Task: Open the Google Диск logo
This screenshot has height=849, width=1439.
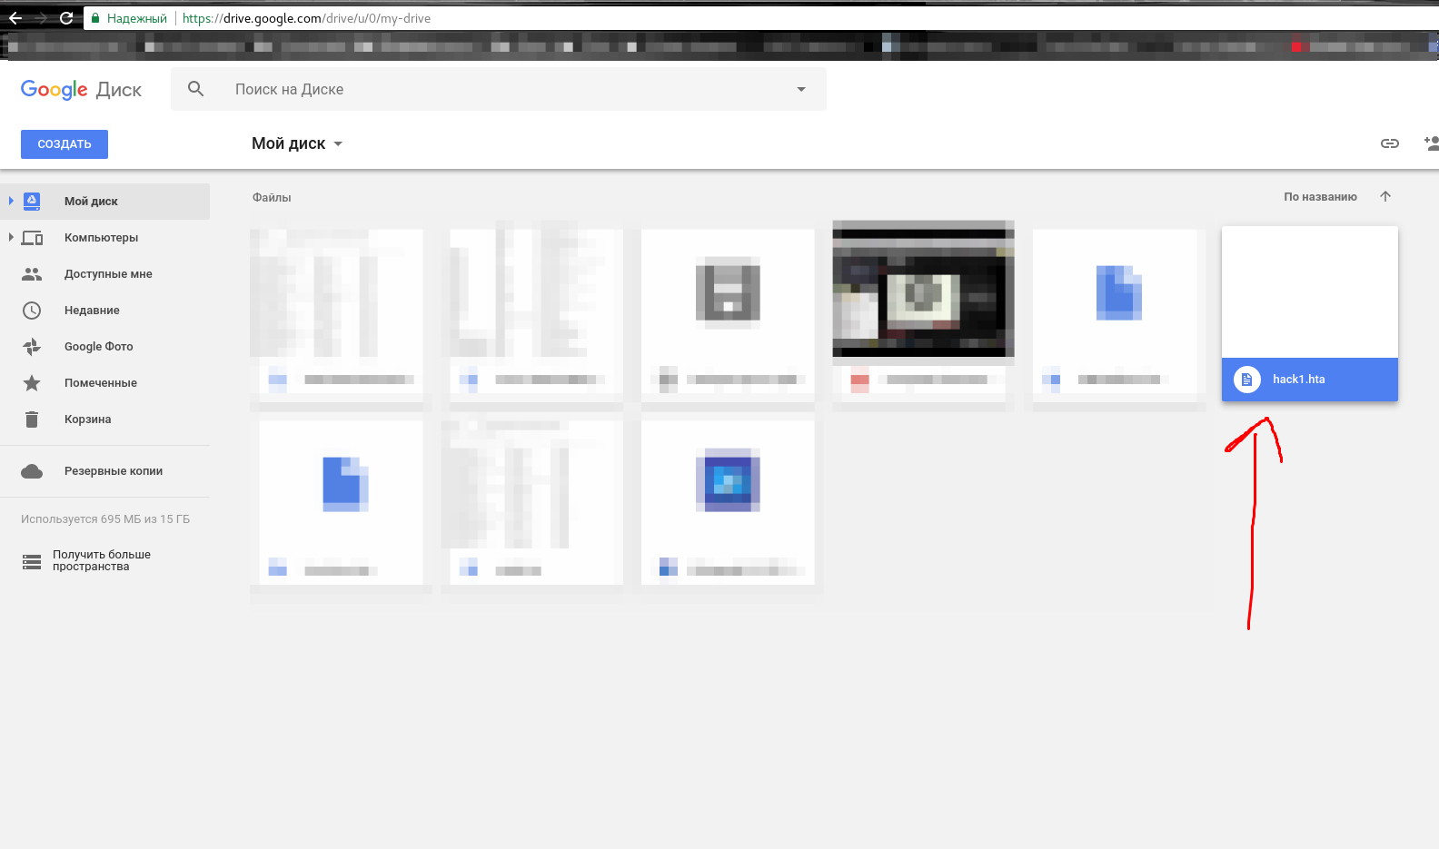Action: point(82,89)
